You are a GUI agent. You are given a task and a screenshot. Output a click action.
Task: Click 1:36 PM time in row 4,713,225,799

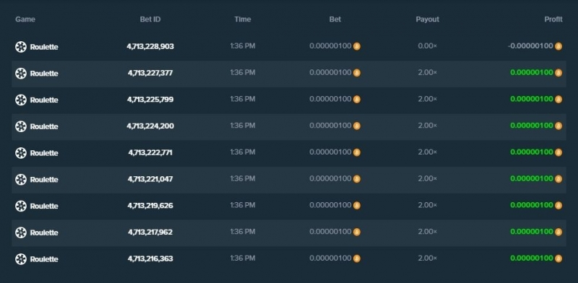[243, 99]
